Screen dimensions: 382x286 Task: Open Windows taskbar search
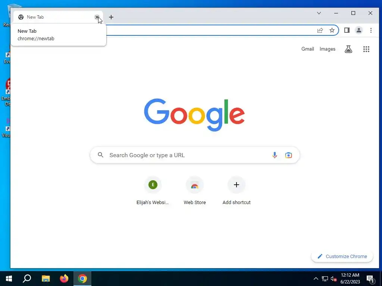(x=27, y=279)
